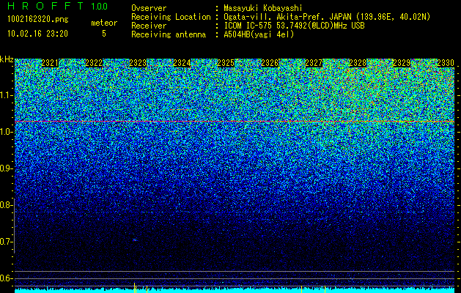Click the 'meteor' count label
The image size is (461, 293).
104,23
